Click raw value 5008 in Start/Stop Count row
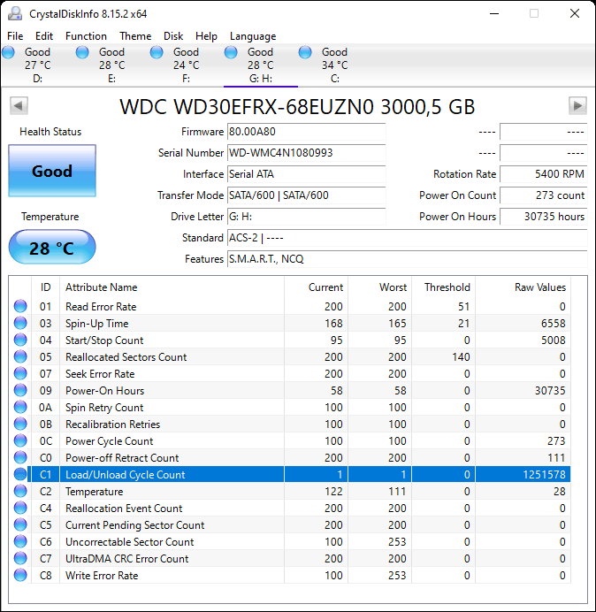 click(x=553, y=340)
